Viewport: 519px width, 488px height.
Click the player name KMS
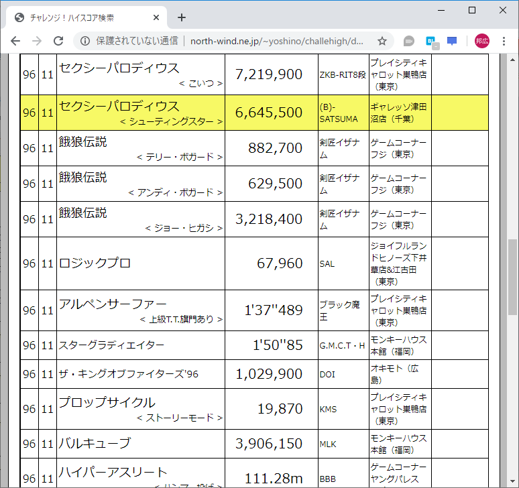click(328, 410)
